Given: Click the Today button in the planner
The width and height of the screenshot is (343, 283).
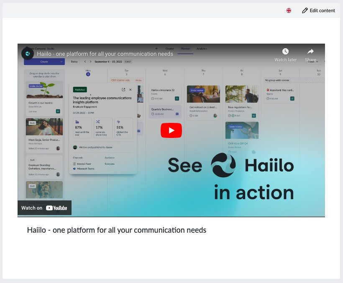Looking at the screenshot, I should click(74, 62).
